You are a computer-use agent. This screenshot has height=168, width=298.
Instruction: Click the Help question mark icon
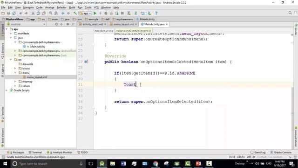[156, 14]
